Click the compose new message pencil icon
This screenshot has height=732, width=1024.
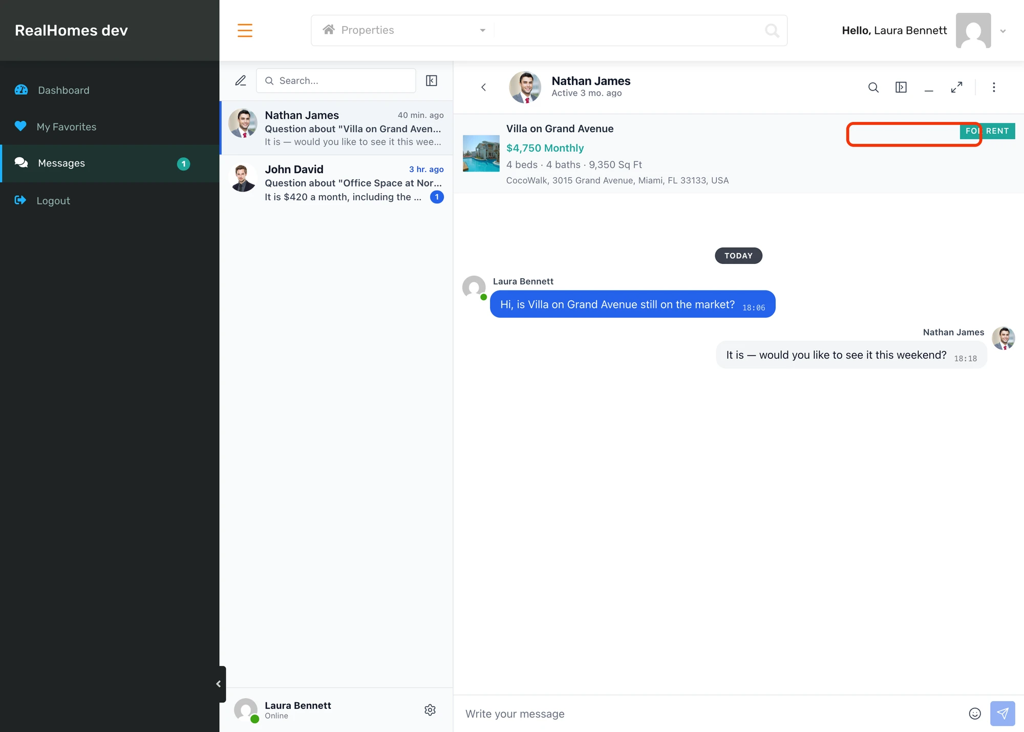pos(241,80)
